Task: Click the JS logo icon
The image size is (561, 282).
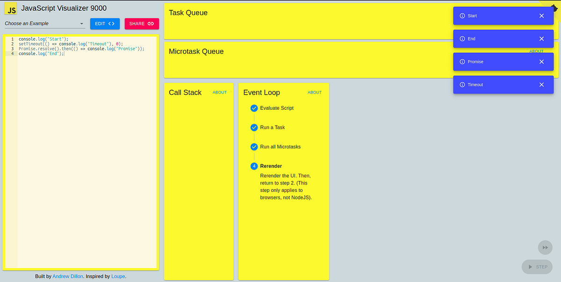Action: click(x=12, y=8)
